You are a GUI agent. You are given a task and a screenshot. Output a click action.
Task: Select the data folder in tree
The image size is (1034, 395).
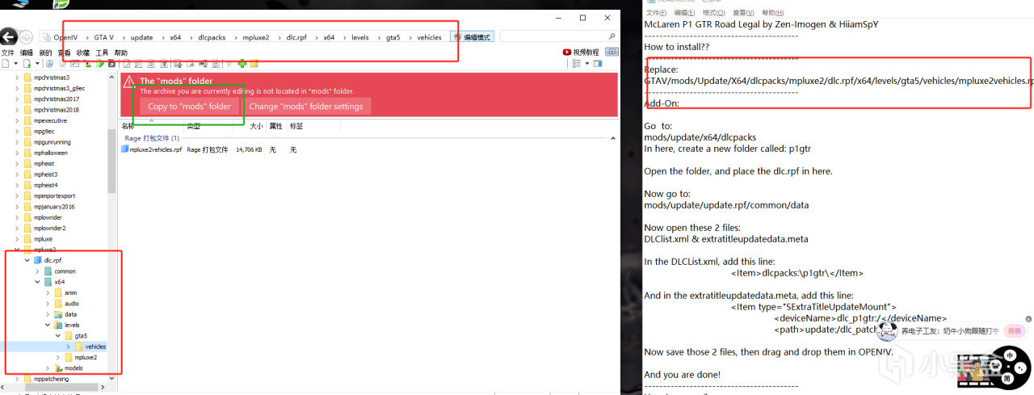71,314
